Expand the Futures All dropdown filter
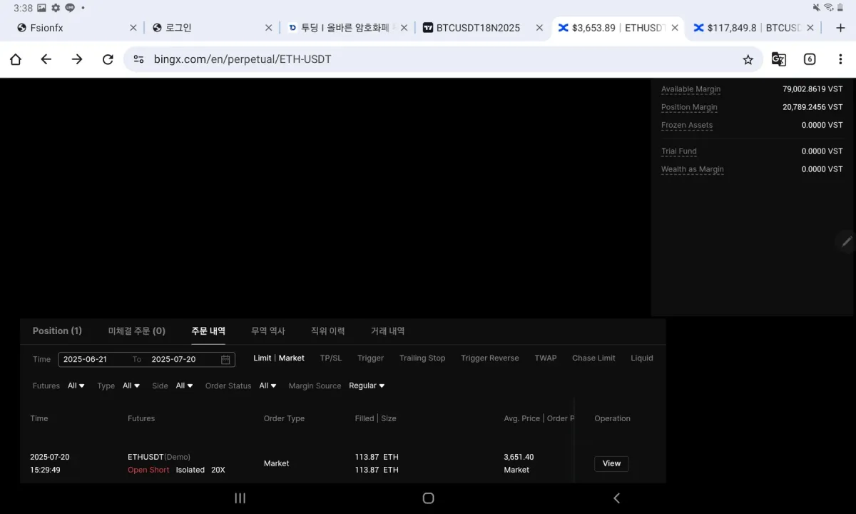Image resolution: width=856 pixels, height=514 pixels. click(x=76, y=385)
